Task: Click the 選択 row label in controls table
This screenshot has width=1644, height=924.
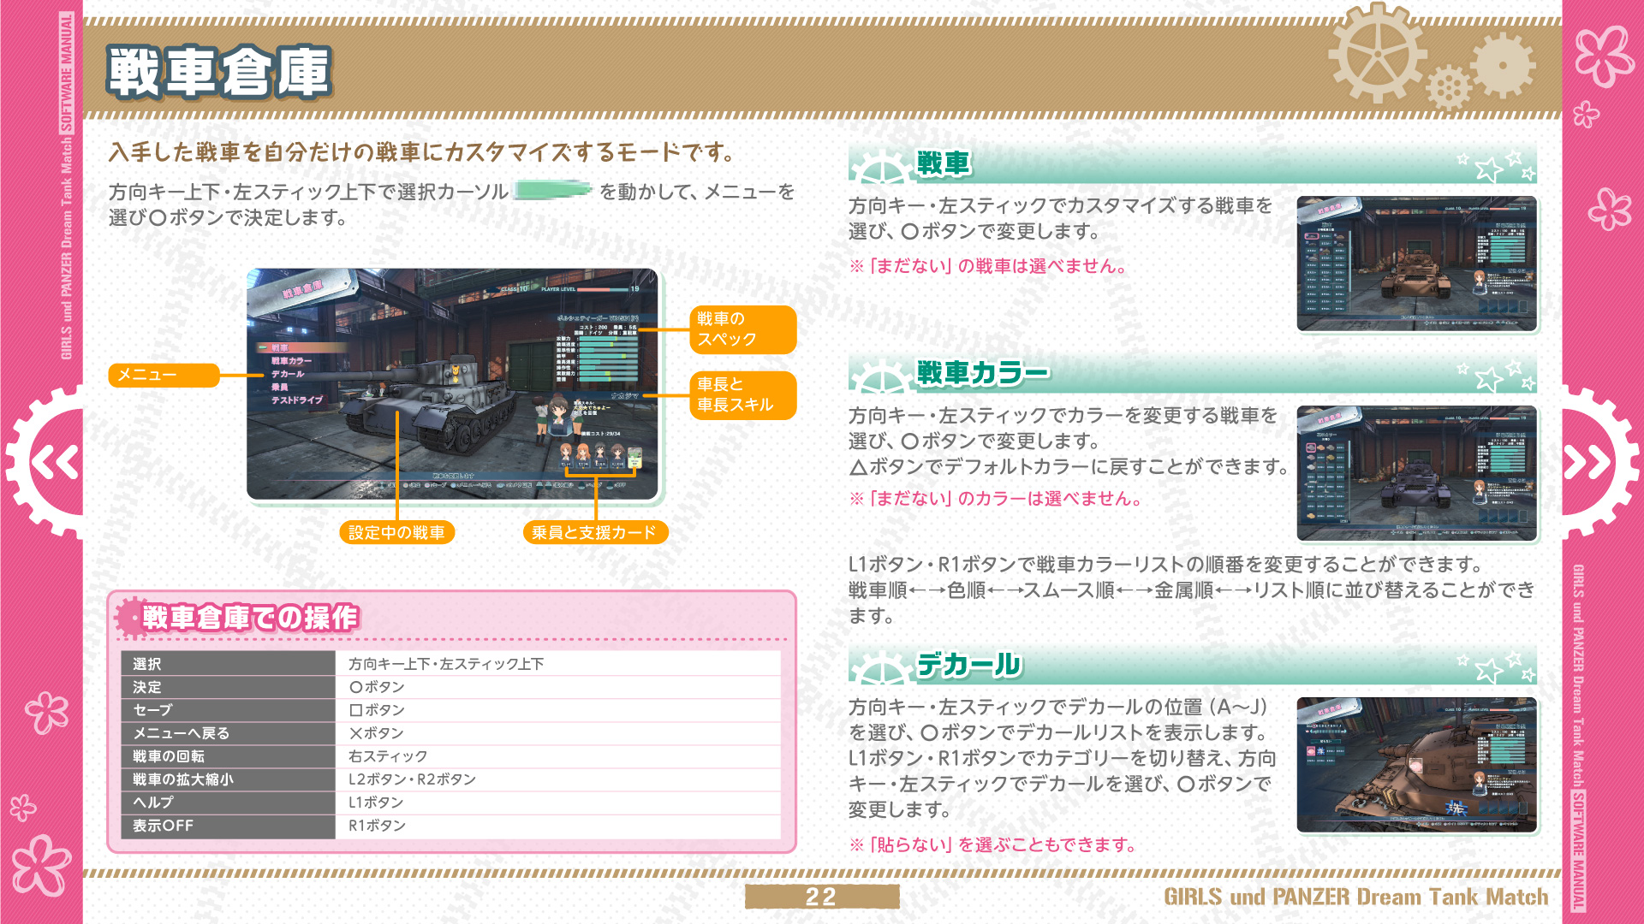Action: tap(228, 664)
